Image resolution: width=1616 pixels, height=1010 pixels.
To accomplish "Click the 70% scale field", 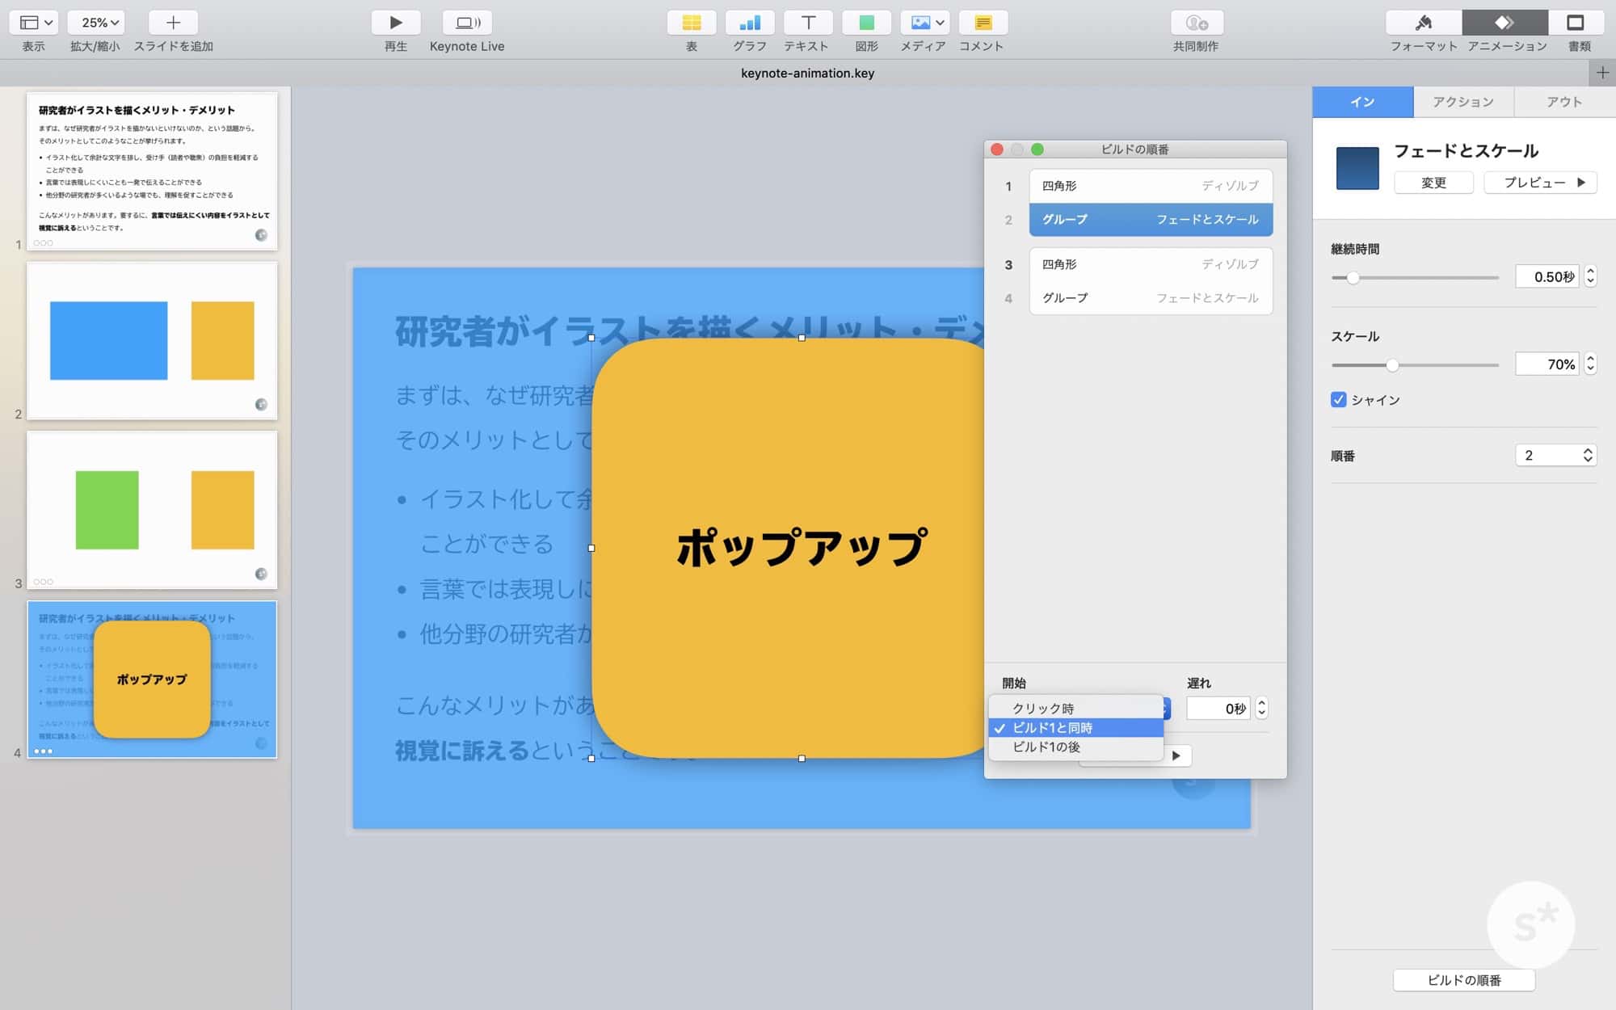I will (1547, 364).
